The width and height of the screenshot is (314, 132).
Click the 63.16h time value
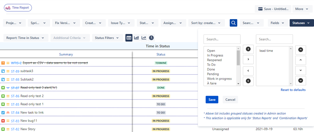[x=298, y=129]
